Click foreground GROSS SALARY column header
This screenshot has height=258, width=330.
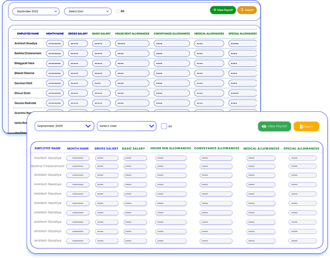tap(106, 149)
